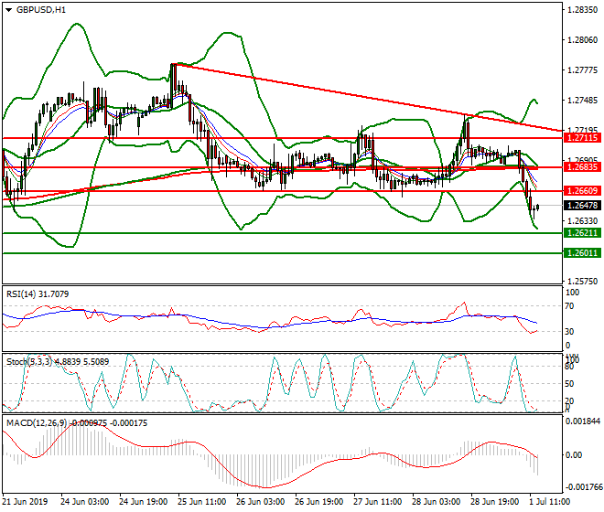This screenshot has height=512, width=604.
Task: Select the 1.26835 red price label
Action: [x=582, y=167]
